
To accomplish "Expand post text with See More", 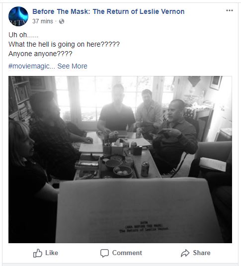I will coord(73,66).
